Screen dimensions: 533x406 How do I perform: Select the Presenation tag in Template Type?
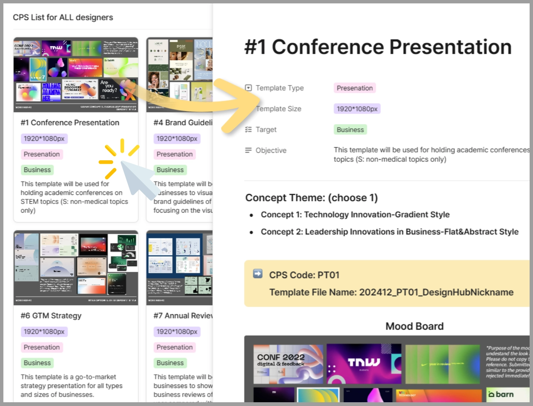(x=355, y=88)
